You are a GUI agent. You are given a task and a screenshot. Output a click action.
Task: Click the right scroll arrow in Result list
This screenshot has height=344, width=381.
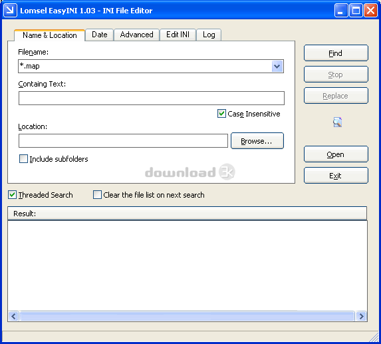[361, 316]
